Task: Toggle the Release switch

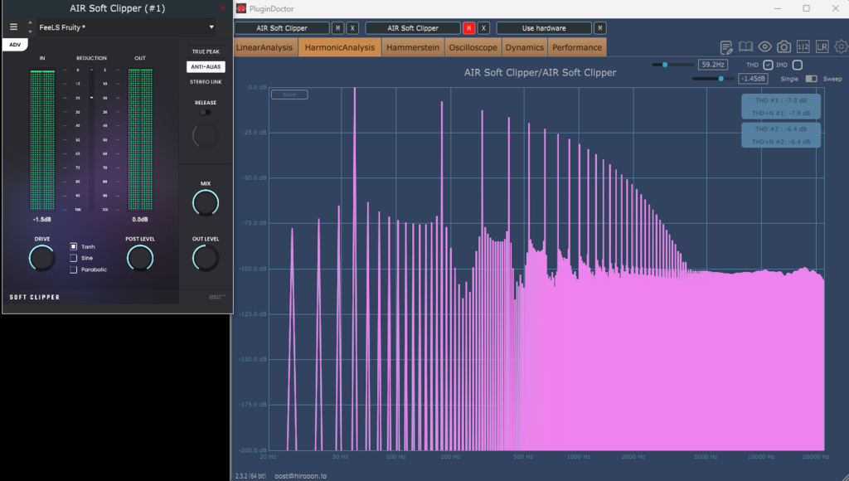Action: (206, 113)
